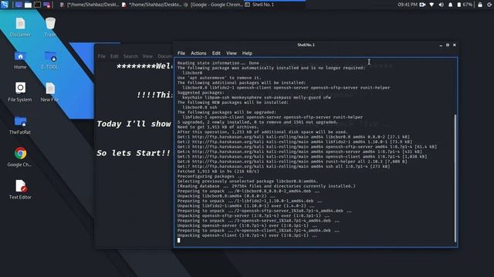
Task: Minimize the Shell No.1 terminal window
Action: point(441,45)
